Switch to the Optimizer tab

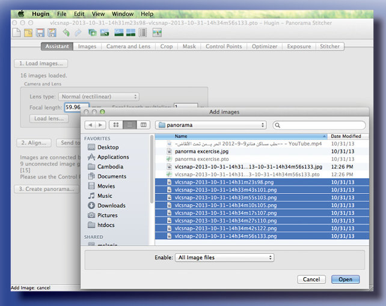265,46
